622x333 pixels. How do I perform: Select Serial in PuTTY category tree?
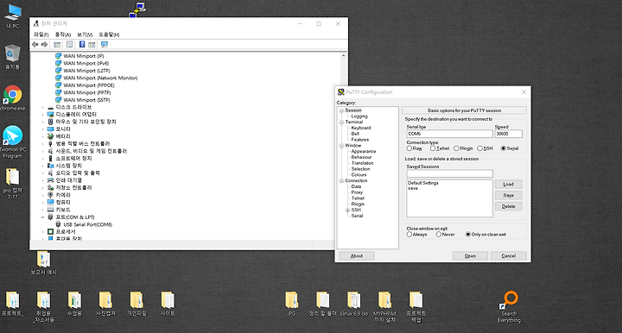pyautogui.click(x=357, y=216)
